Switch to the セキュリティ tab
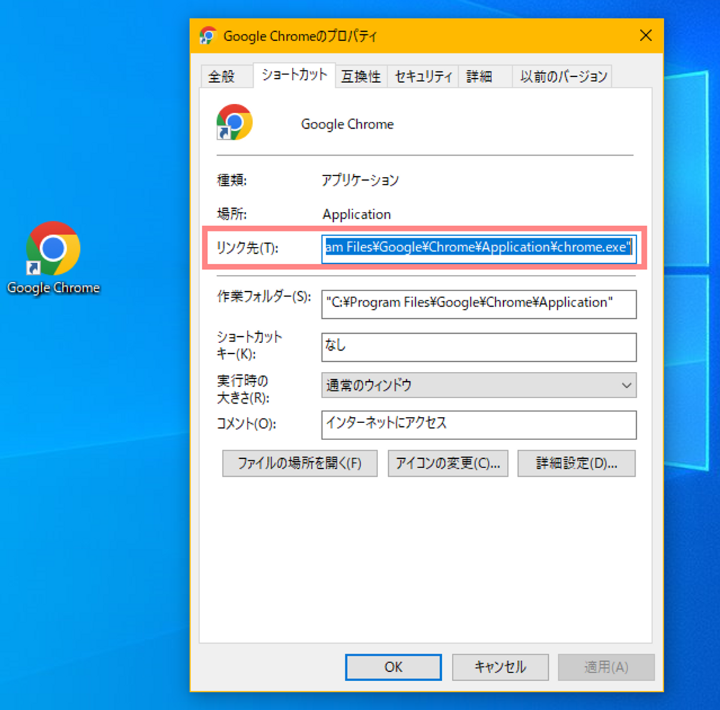This screenshot has width=720, height=710. pos(423,76)
